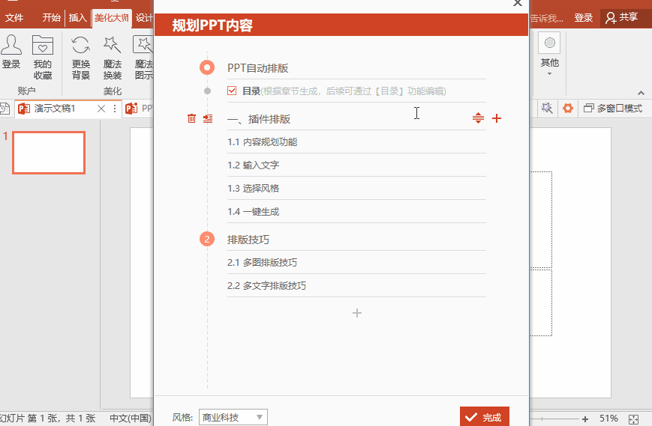Click 中文(中国) language indicator

tap(131, 418)
